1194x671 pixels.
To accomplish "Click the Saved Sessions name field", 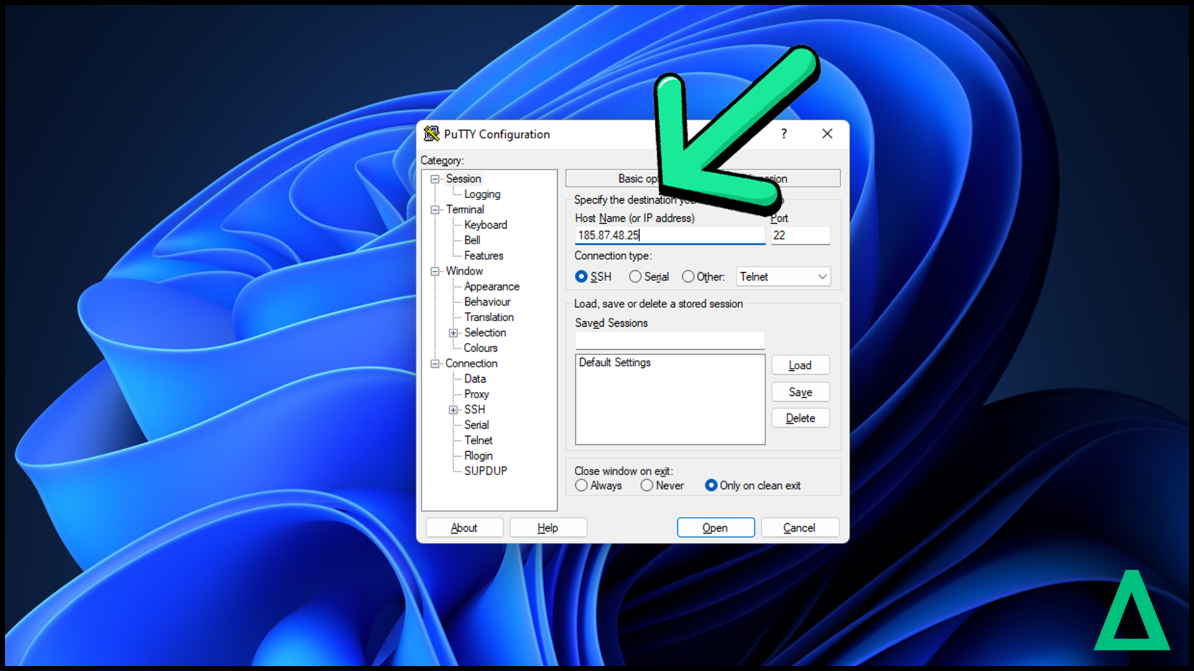I will [x=670, y=340].
